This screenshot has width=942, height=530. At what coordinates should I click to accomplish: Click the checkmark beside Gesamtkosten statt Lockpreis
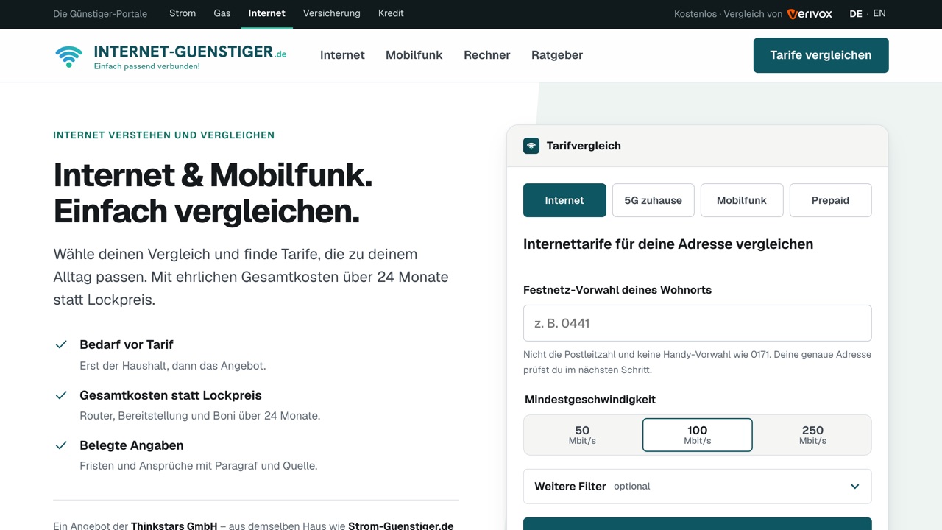point(61,395)
